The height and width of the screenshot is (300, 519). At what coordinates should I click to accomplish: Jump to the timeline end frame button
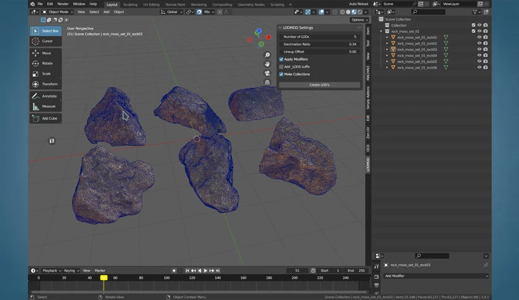coord(218,271)
